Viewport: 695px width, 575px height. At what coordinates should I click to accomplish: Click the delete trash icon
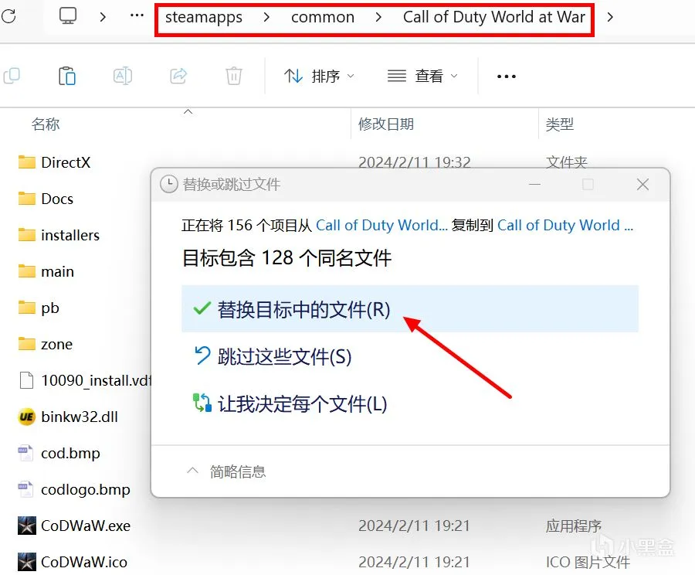(x=233, y=76)
